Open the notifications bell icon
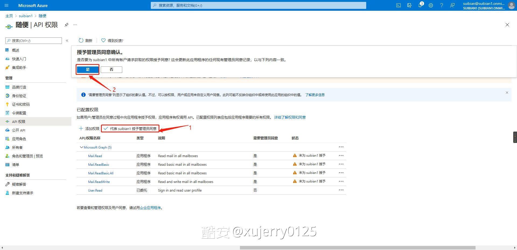This screenshot has height=250, width=517. (x=420, y=5)
